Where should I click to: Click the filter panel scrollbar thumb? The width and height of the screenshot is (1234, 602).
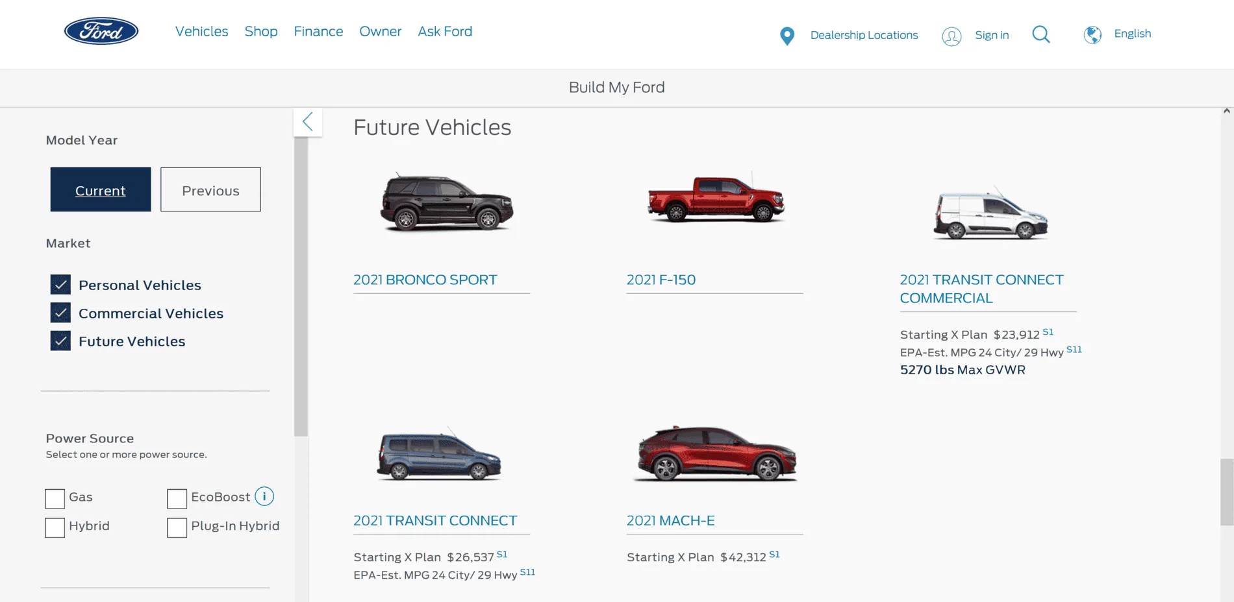pos(301,285)
